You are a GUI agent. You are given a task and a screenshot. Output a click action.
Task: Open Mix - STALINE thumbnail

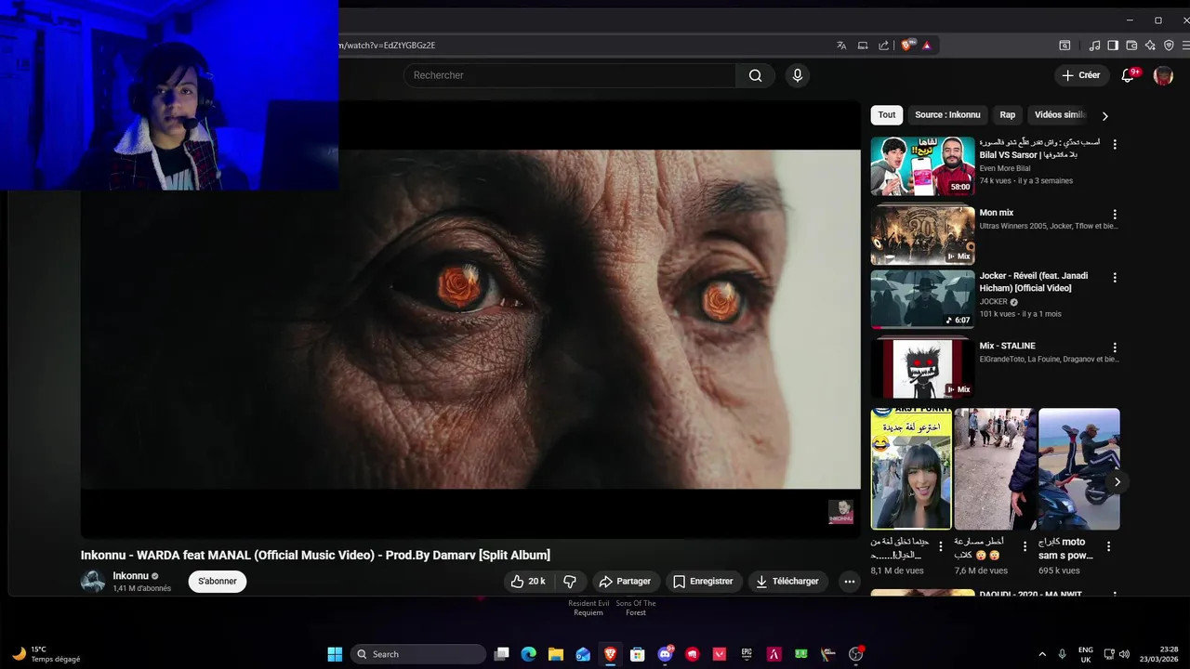pyautogui.click(x=922, y=369)
